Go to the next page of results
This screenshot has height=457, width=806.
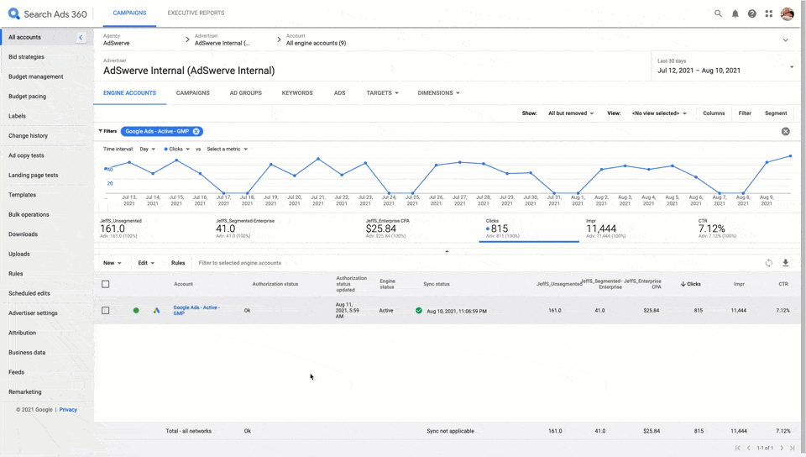pyautogui.click(x=782, y=448)
